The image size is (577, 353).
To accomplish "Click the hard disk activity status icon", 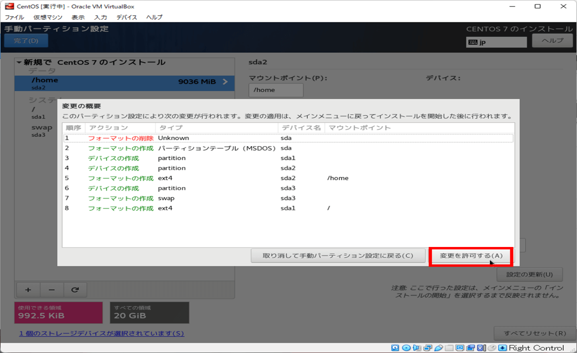I will [395, 348].
